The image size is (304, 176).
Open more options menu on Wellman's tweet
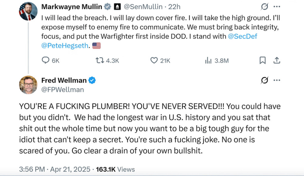(x=277, y=80)
